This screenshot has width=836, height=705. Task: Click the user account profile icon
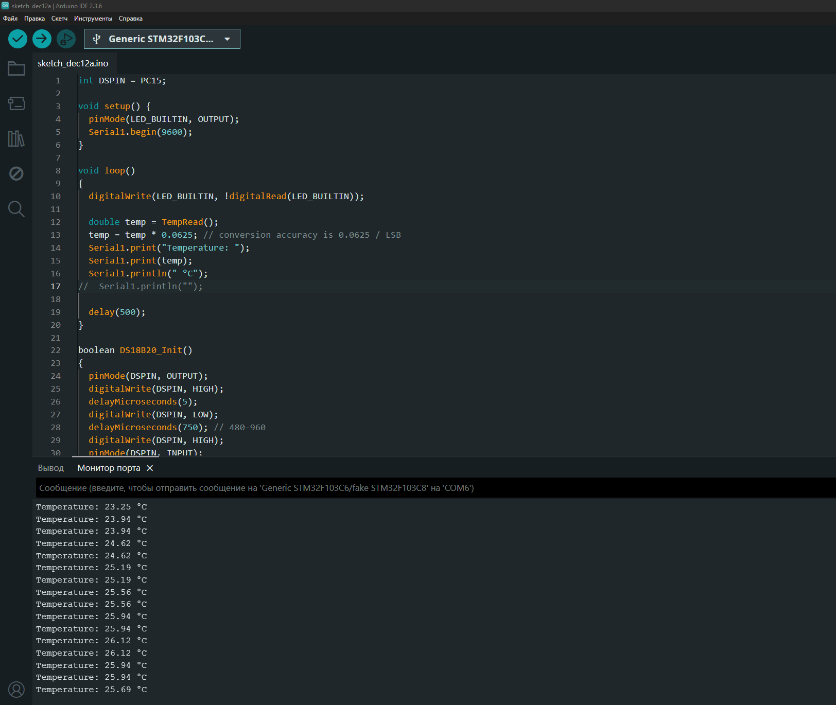point(16,689)
